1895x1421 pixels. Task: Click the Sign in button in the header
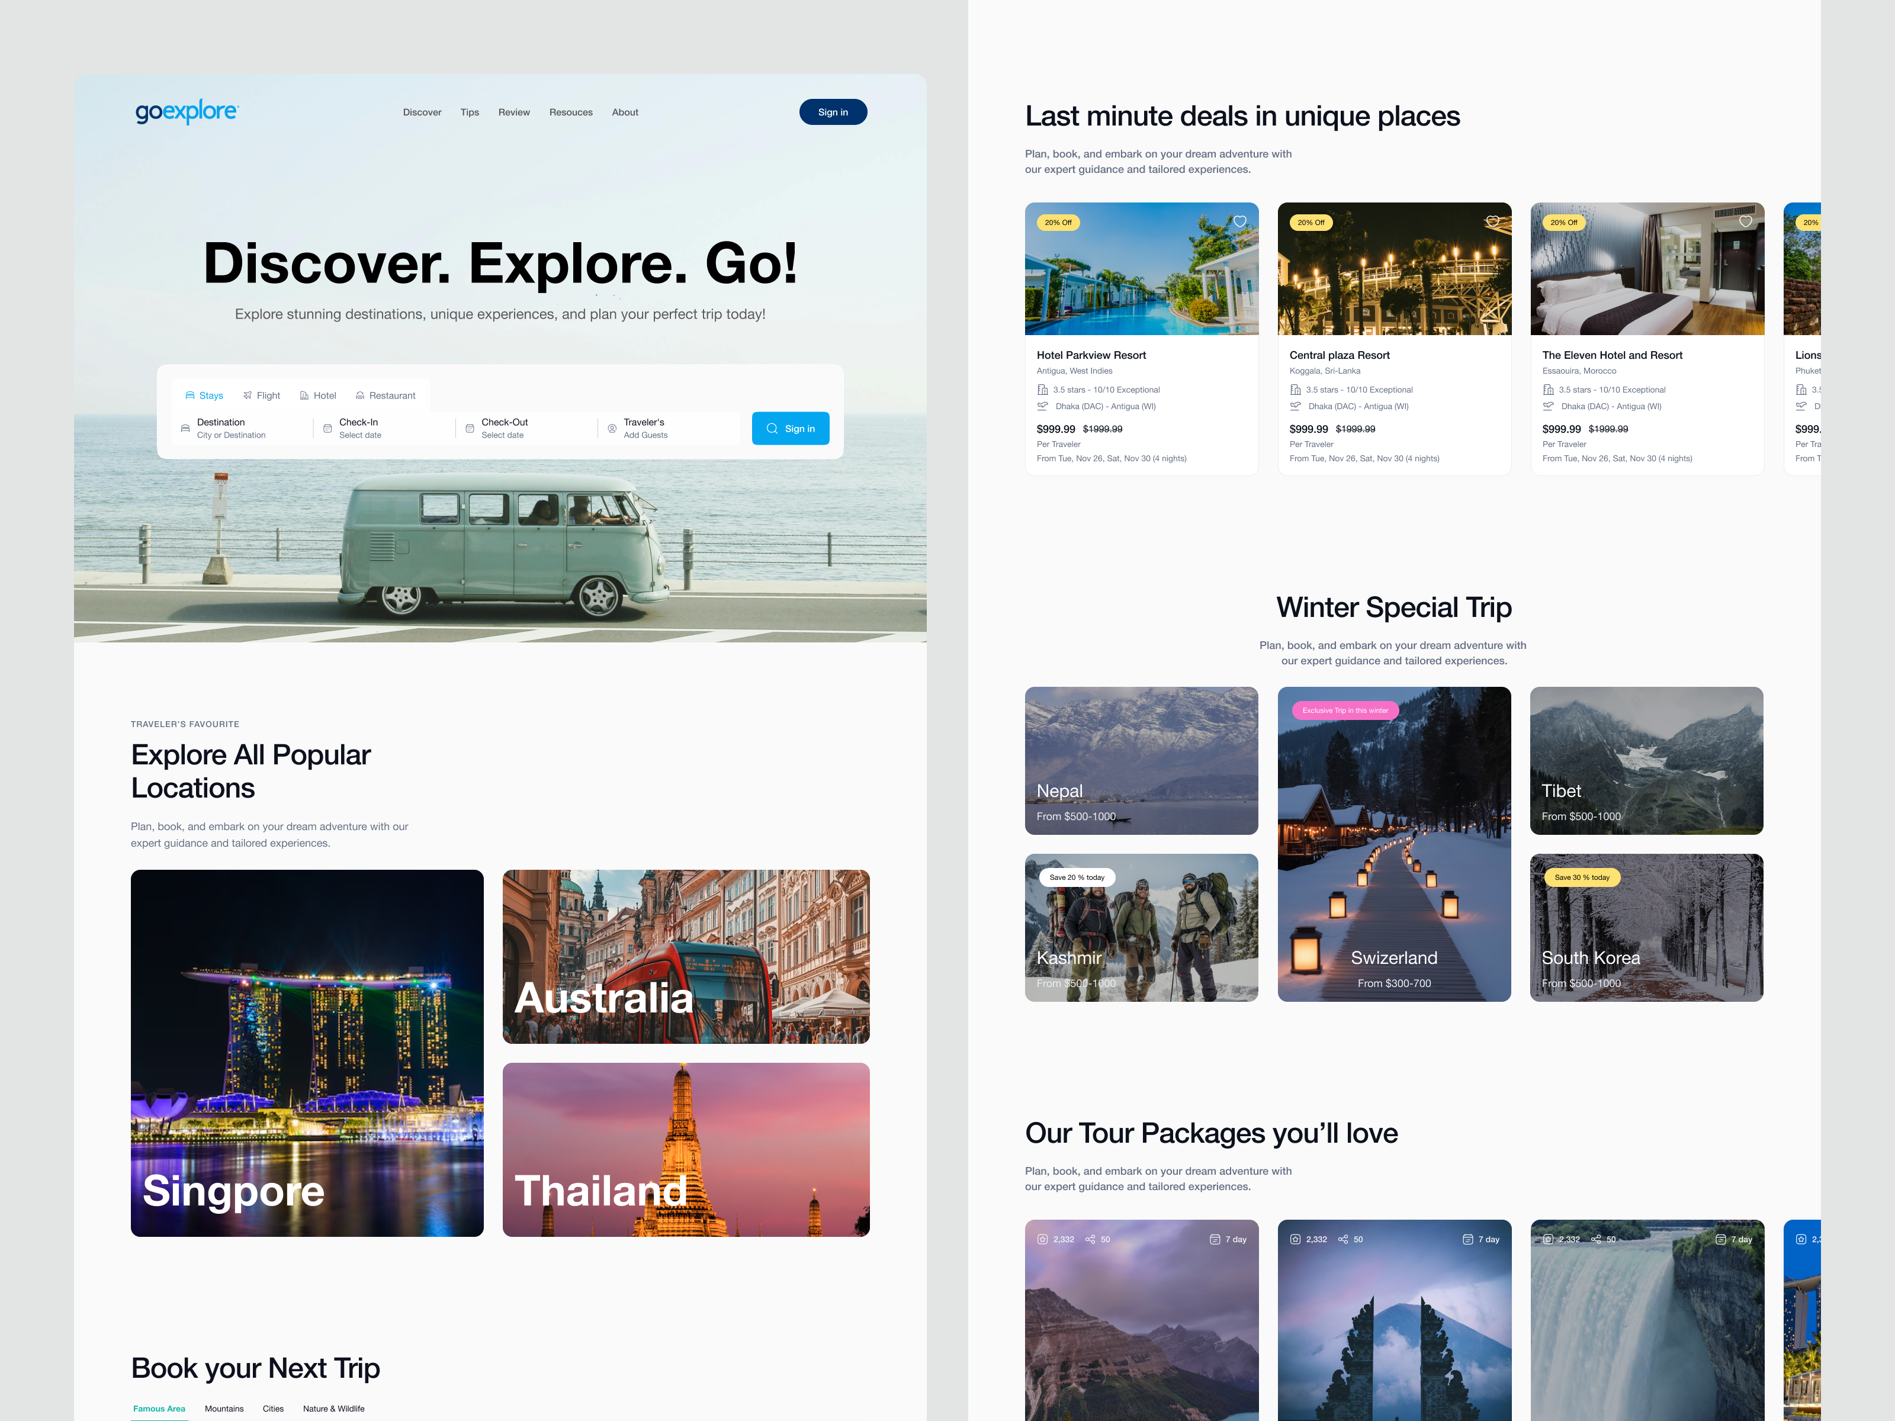pyautogui.click(x=833, y=112)
